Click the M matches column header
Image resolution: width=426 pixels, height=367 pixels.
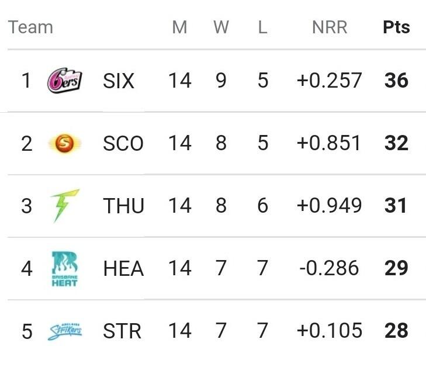click(x=179, y=27)
